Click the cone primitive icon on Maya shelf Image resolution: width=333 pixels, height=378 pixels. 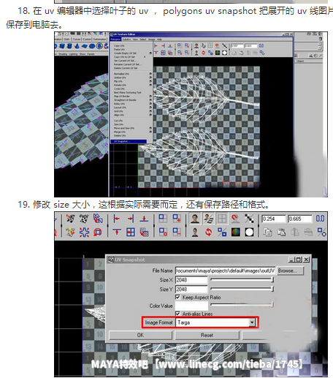(x=77, y=46)
